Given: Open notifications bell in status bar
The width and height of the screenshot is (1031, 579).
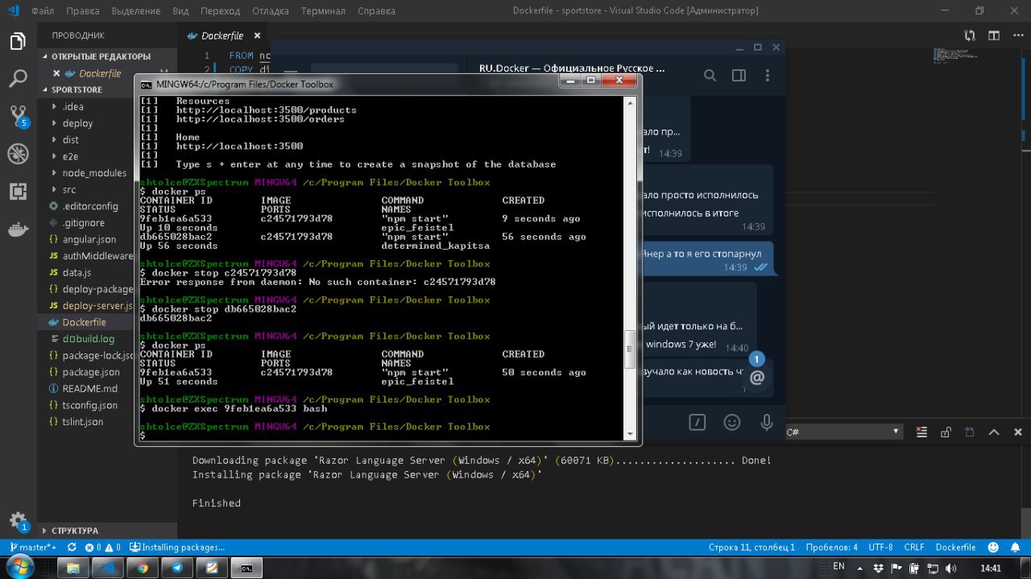Looking at the screenshot, I should 1016,548.
